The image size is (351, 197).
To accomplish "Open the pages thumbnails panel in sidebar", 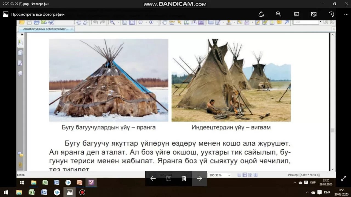I will (x=20, y=53).
